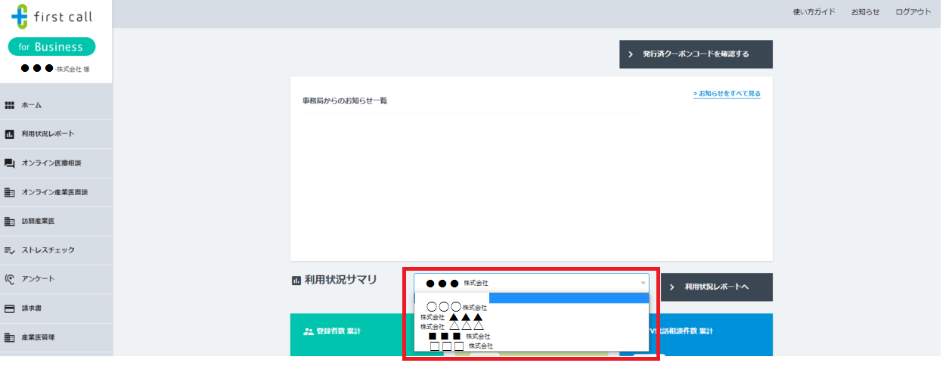Open 訪問産業医 sidebar item
Screen dimensions: 949x366
click(56, 222)
